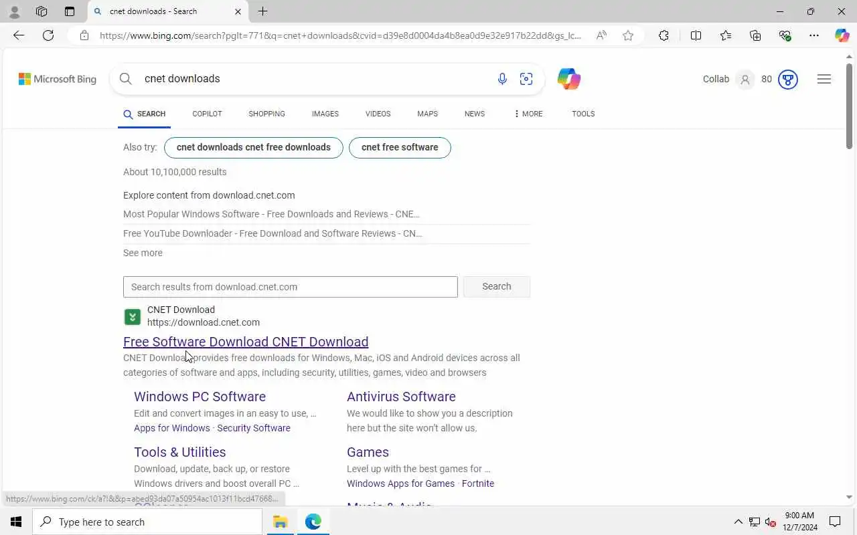Click the Collab account avatar

(745, 80)
